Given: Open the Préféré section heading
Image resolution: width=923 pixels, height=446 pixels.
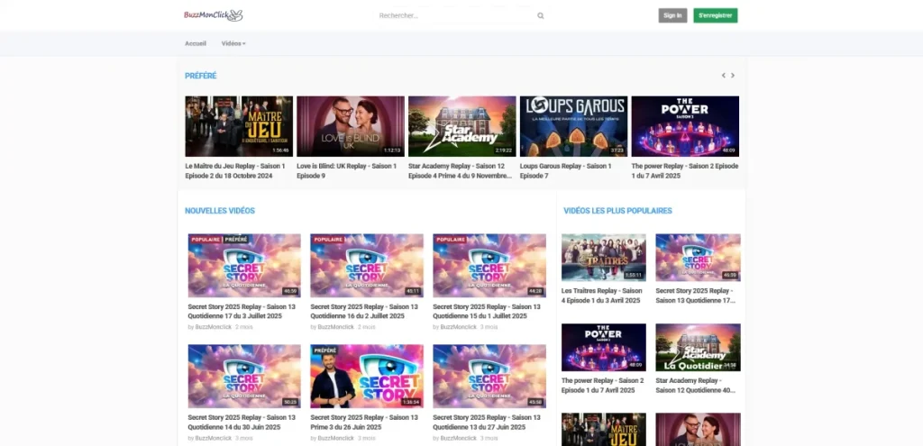Looking at the screenshot, I should coord(201,76).
